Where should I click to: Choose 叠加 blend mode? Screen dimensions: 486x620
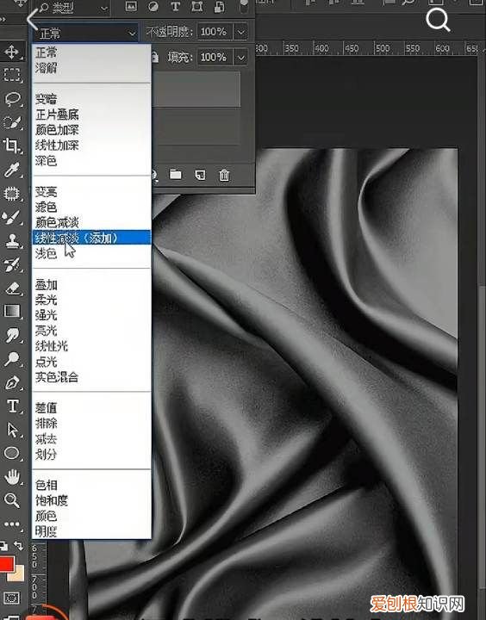tap(91, 284)
